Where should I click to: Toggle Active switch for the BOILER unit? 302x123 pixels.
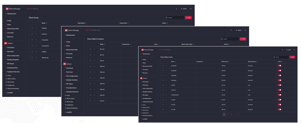280,85
